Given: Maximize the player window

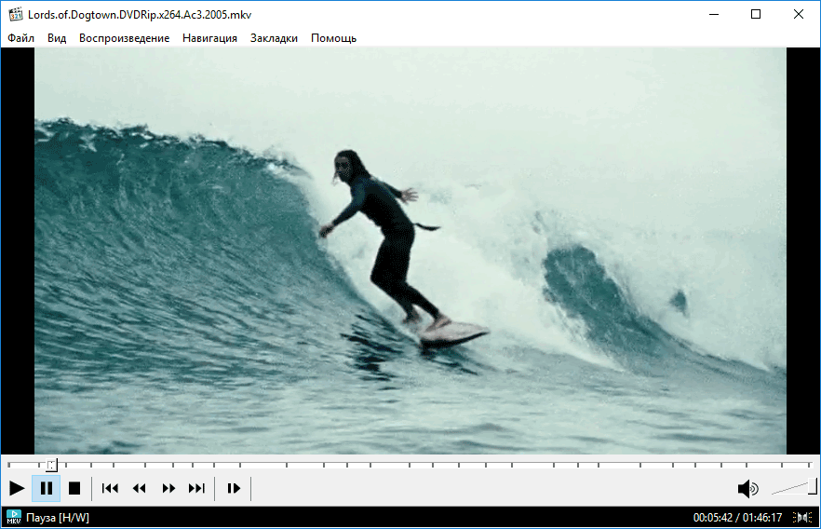Looking at the screenshot, I should 756,14.
